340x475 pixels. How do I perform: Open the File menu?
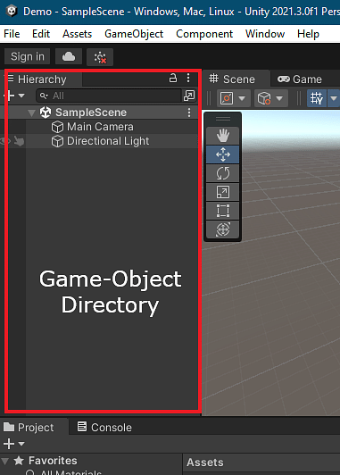click(12, 34)
